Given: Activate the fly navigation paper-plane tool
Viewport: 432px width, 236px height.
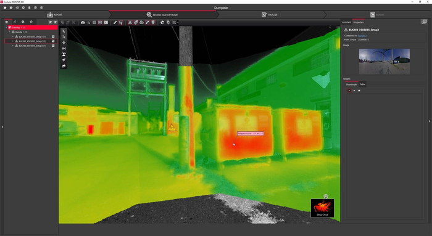Looking at the screenshot, I should (64, 60).
